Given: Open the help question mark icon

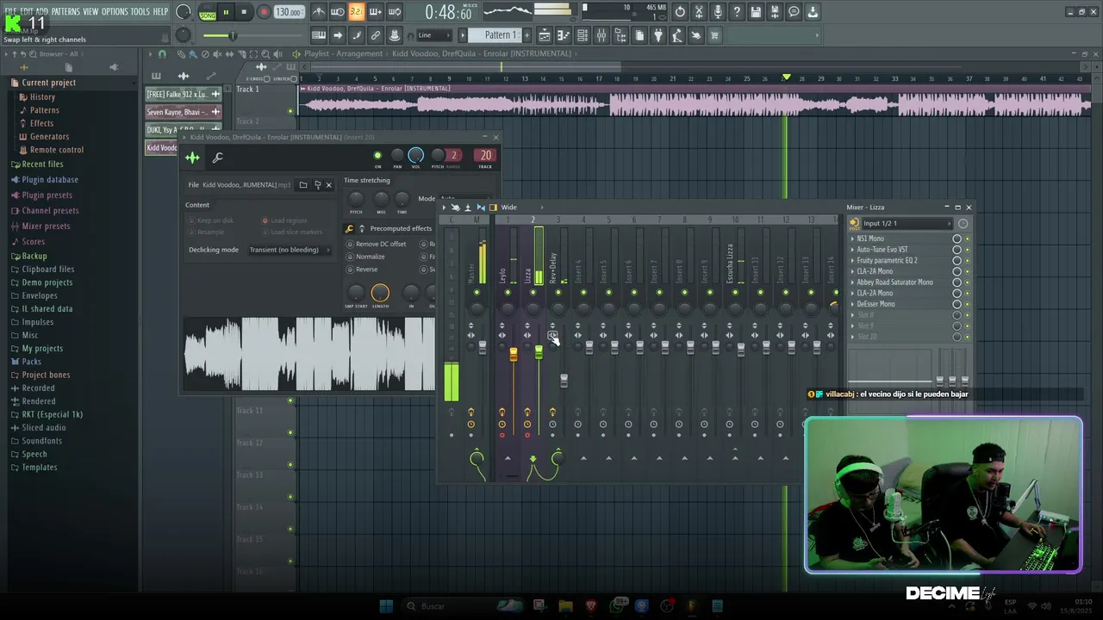Looking at the screenshot, I should coord(737,12).
